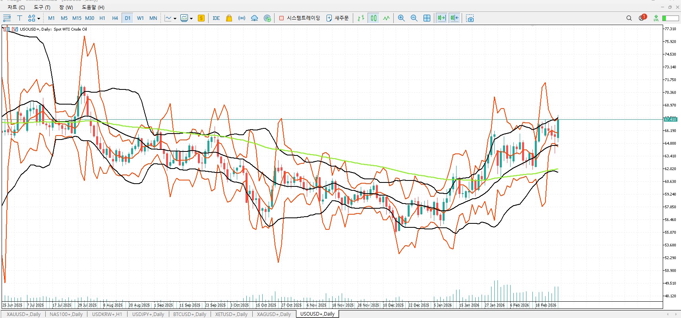Switch chart to MN monthly timeframe
The width and height of the screenshot is (681, 318).
point(153,18)
